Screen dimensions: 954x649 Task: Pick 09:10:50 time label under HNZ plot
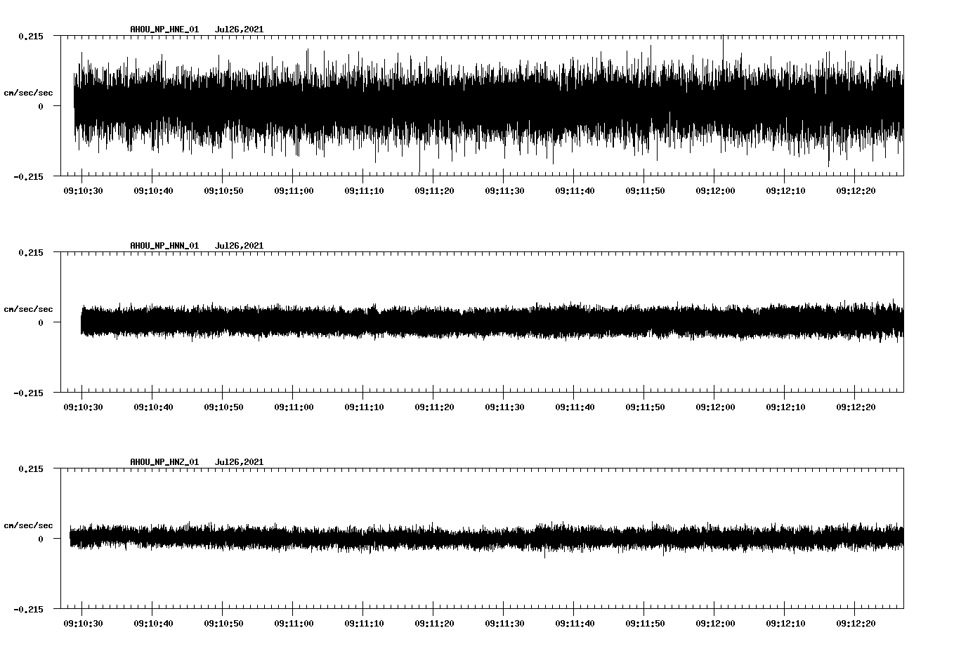223,624
